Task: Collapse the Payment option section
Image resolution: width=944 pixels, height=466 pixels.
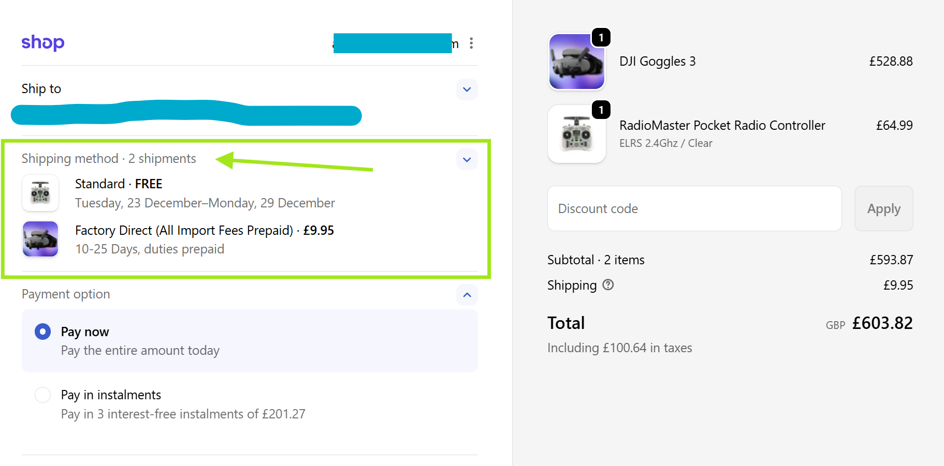Action: 467,295
